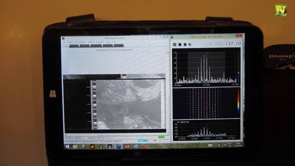
Task: Click the SDR# title bar icon
Action: (x=172, y=37)
